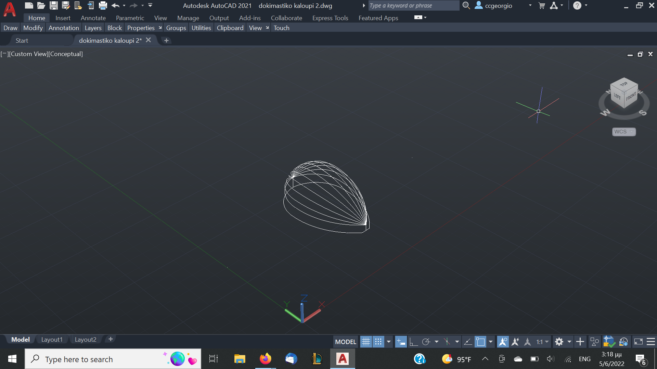The image size is (657, 369).
Task: Click the TOP face of the ViewCube
Action: point(624,84)
